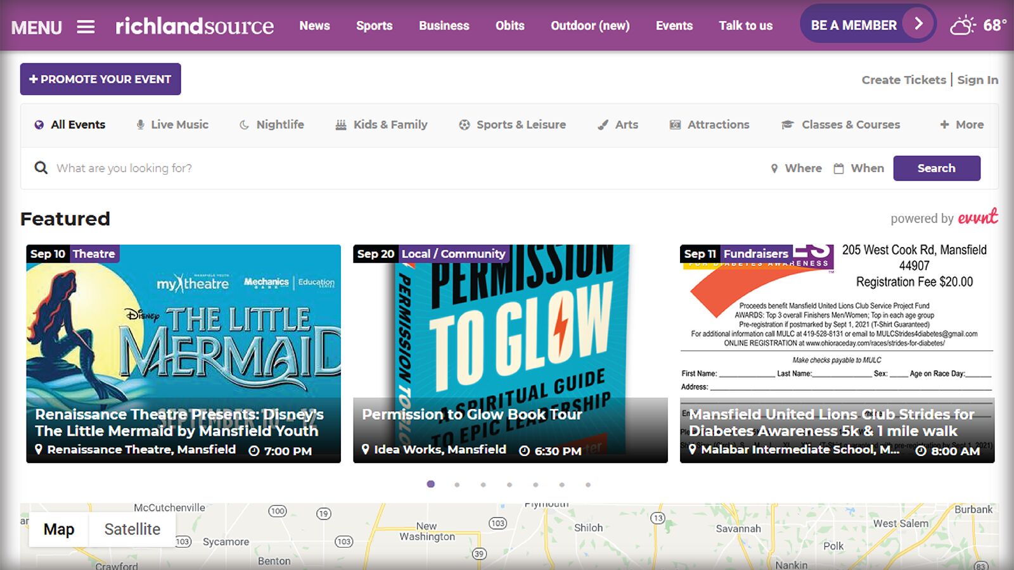Click the purple Search button
Image resolution: width=1014 pixels, height=570 pixels.
937,168
